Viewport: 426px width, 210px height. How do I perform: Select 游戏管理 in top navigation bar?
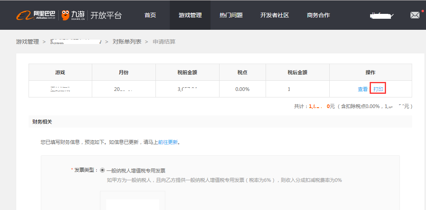190,15
